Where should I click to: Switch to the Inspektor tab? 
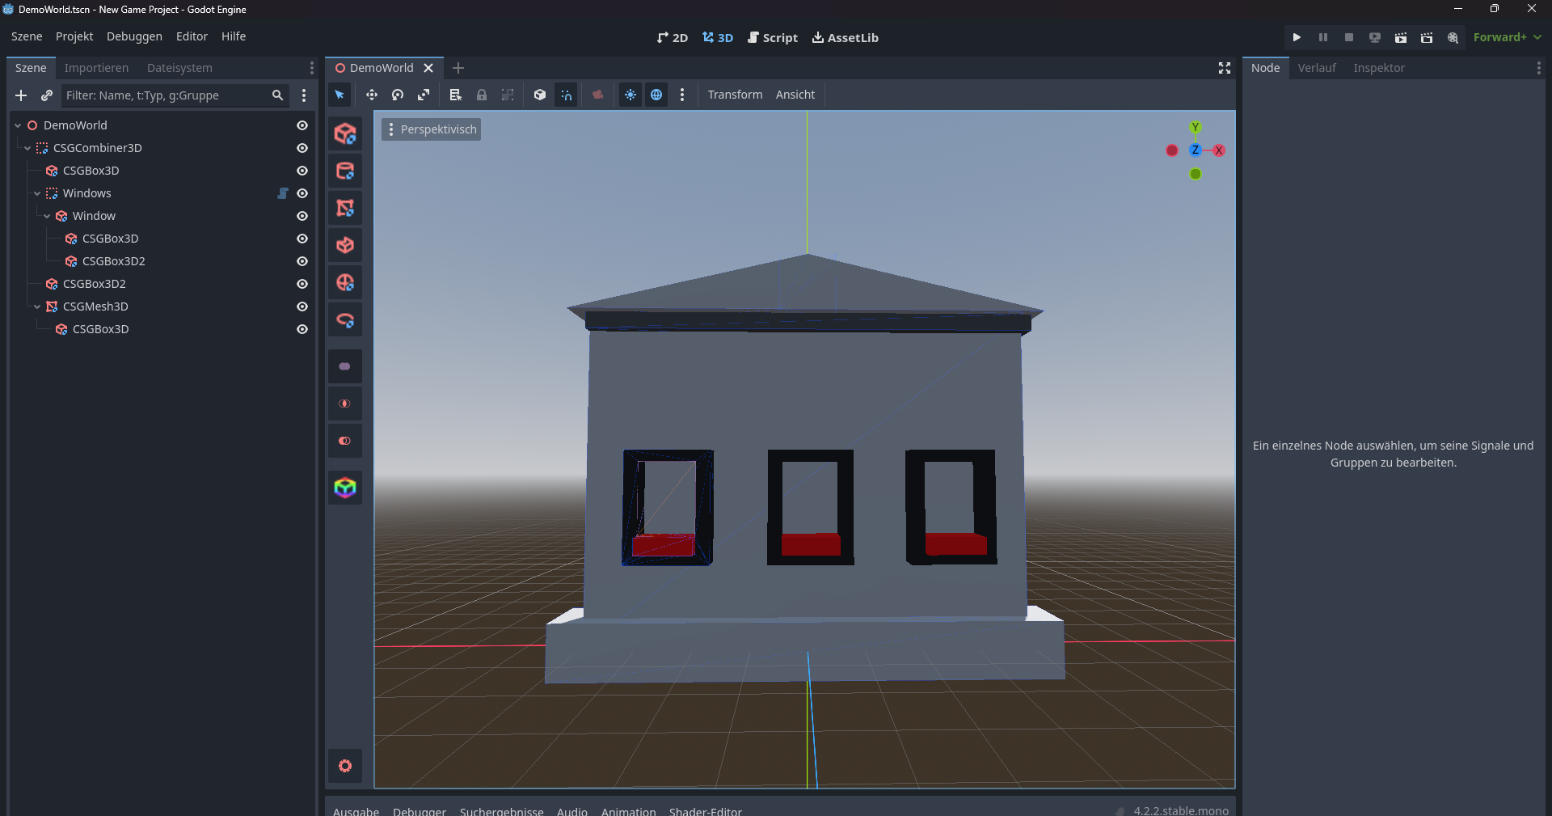point(1379,68)
